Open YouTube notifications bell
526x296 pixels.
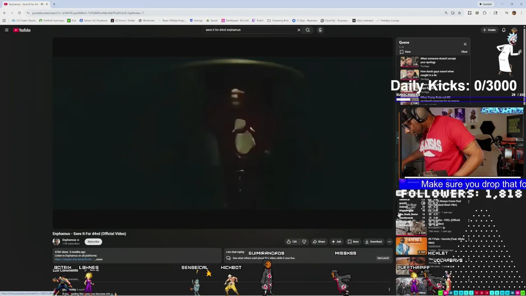[503, 30]
